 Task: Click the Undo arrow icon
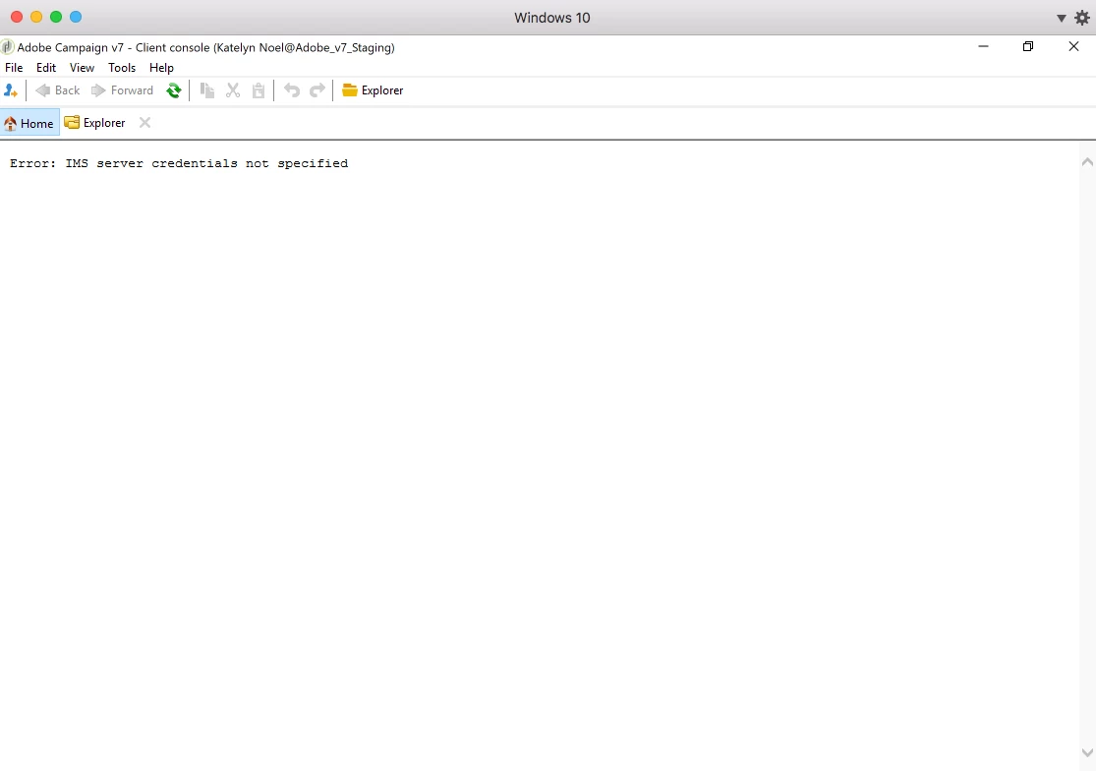[x=292, y=90]
